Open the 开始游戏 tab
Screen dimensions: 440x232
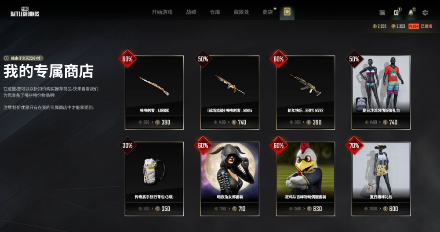point(162,12)
